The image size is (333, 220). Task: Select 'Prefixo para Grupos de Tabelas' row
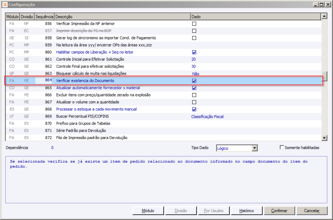click(x=163, y=123)
